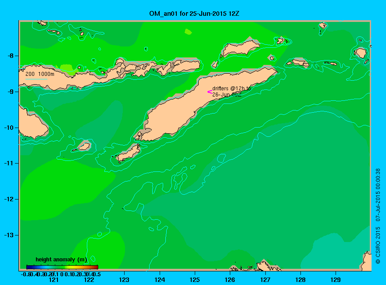The height and width of the screenshot is (285, 386).
Task: Click the -9 latitude axis label
Action: (x=11, y=92)
